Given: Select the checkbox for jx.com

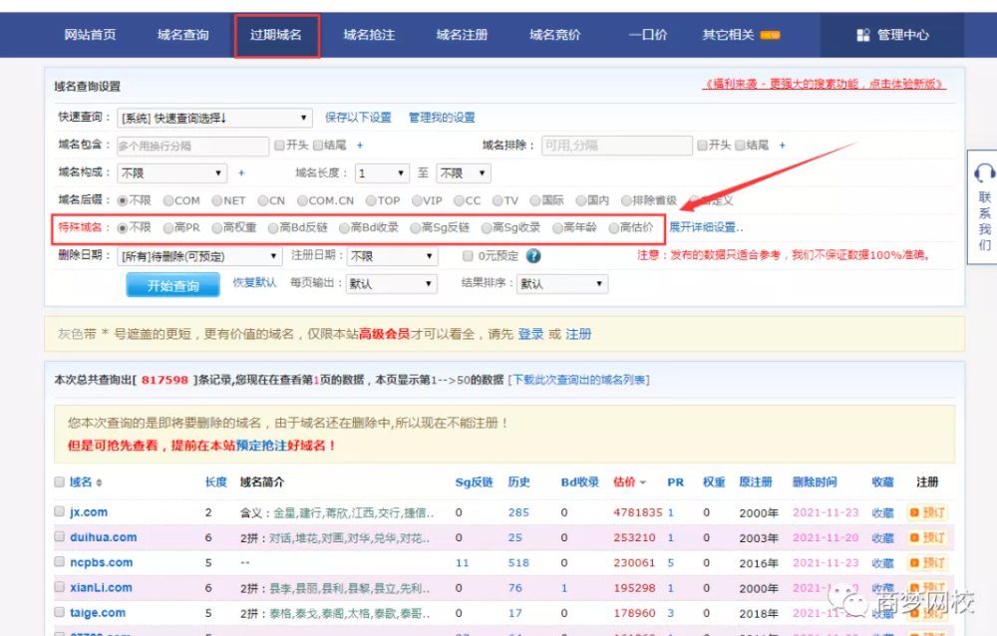Looking at the screenshot, I should click(x=59, y=511).
